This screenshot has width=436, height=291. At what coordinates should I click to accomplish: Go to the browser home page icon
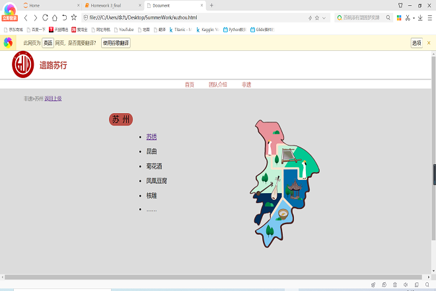click(x=55, y=17)
